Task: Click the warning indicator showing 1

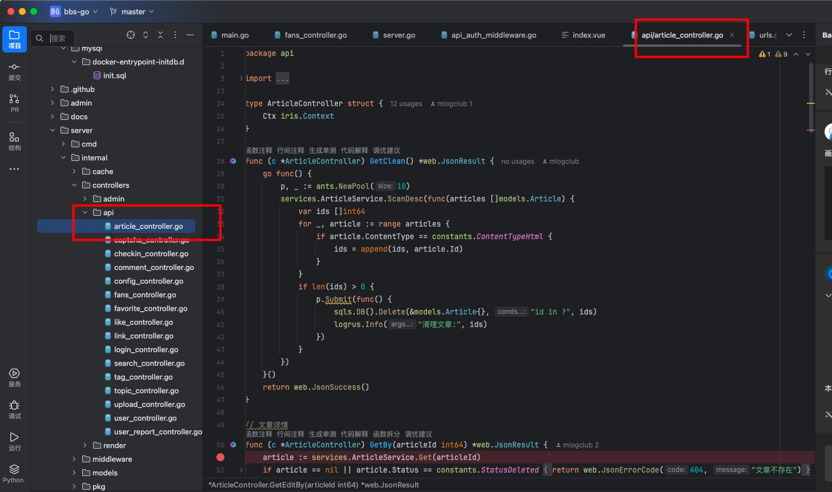Action: coord(765,54)
